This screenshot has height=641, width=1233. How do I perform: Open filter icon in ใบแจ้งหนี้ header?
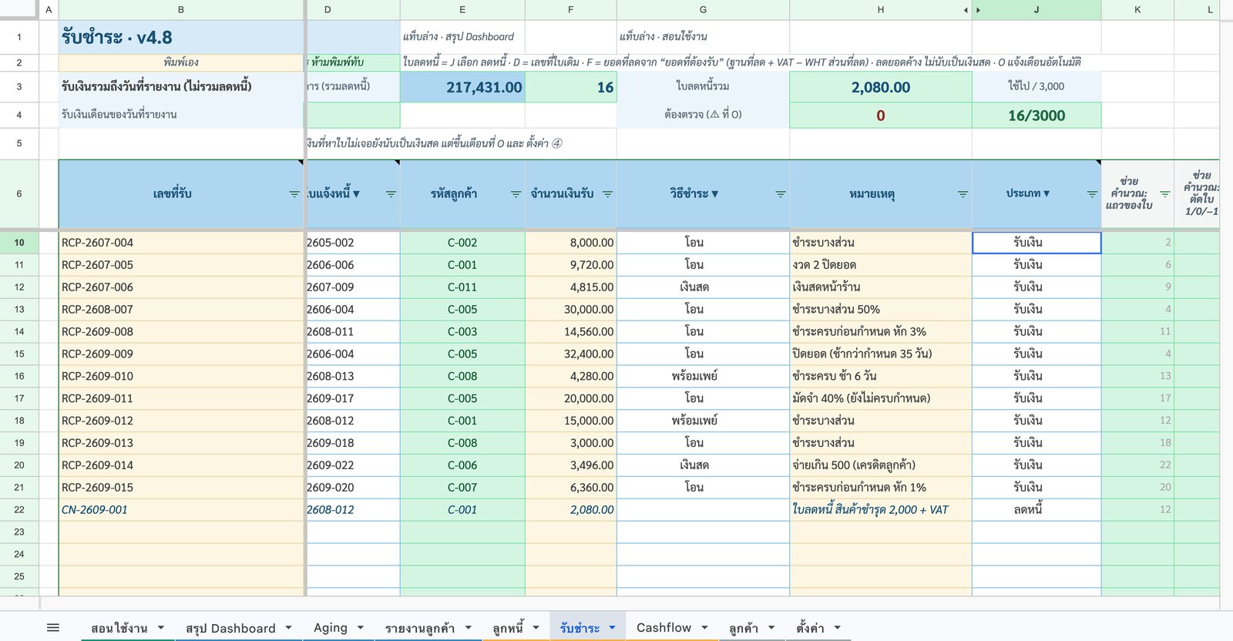point(391,194)
